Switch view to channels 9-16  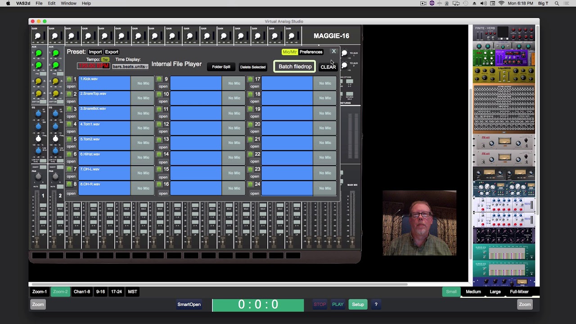[100, 292]
